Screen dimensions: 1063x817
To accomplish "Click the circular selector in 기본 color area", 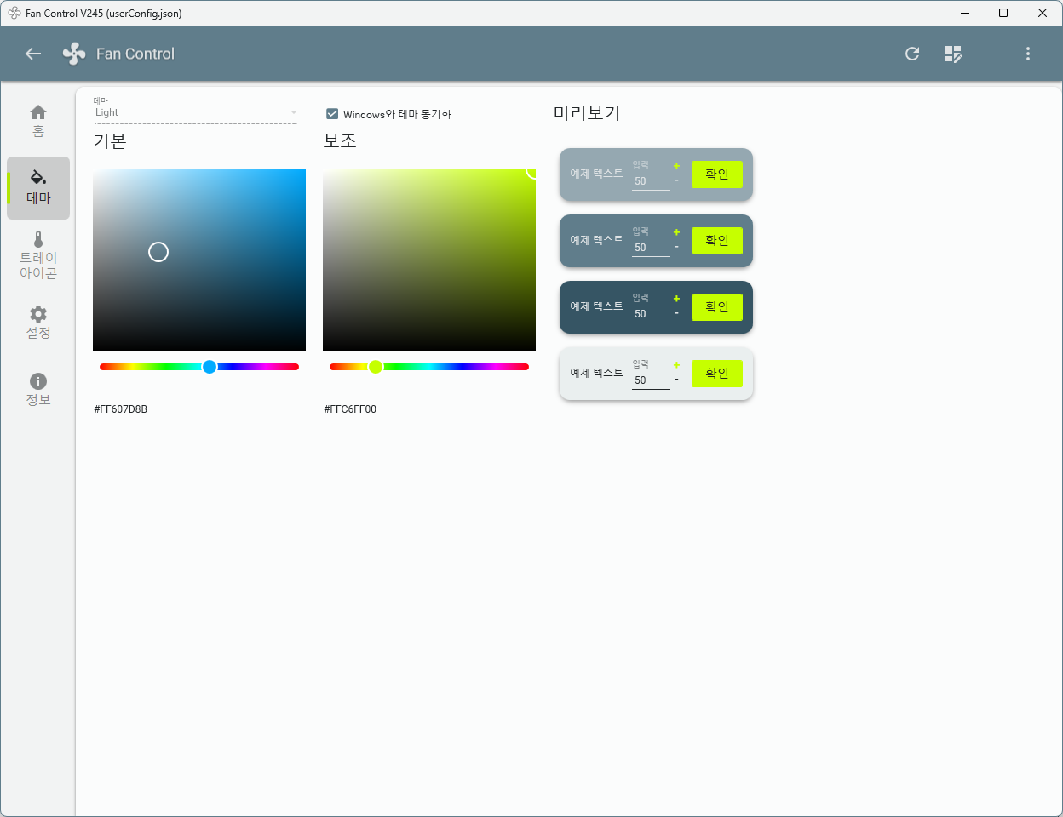I will point(158,252).
